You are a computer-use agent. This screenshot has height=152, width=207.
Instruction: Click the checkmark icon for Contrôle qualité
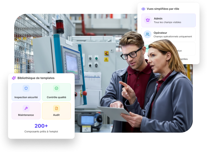56,88
